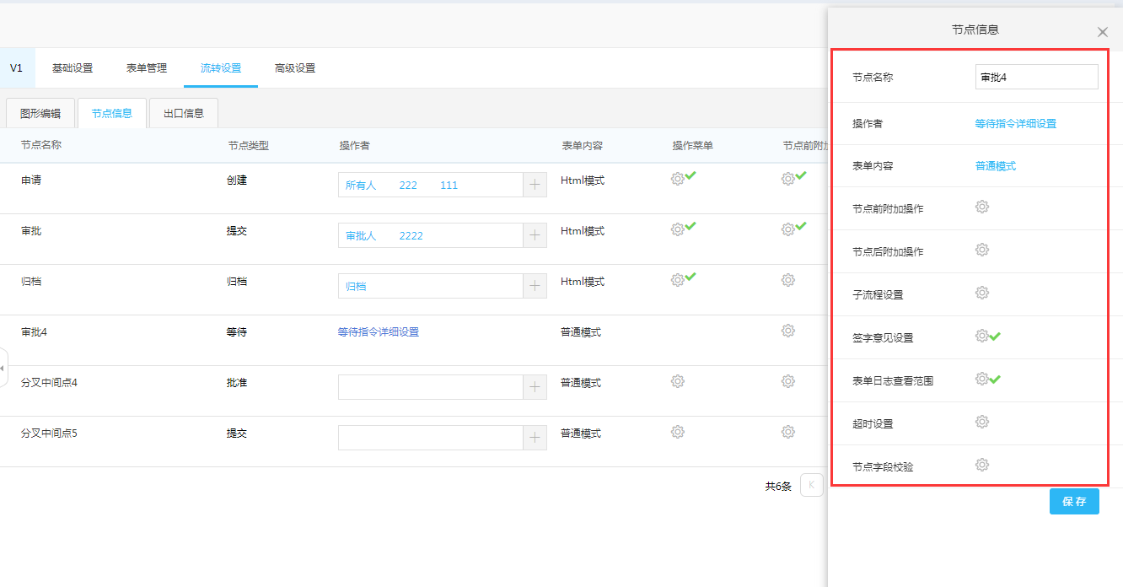This screenshot has width=1123, height=587.
Task: Click the 子流程设置 gear icon
Action: tap(981, 293)
